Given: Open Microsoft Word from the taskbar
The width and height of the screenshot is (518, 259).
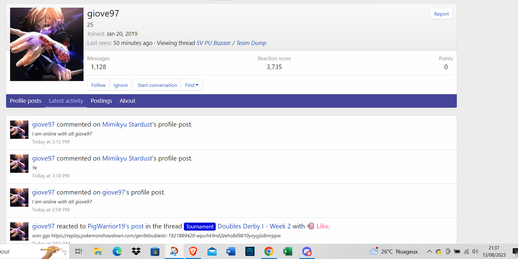Looking at the screenshot, I should pos(231,251).
